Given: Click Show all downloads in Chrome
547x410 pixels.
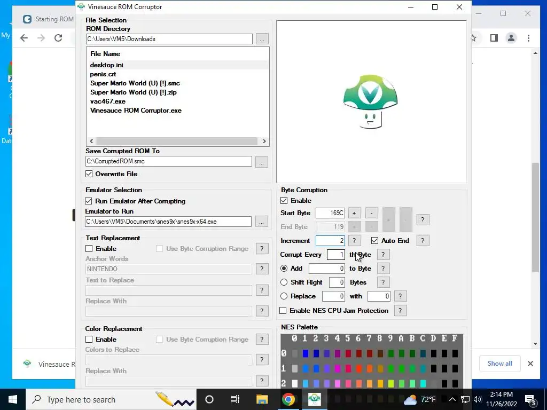Looking at the screenshot, I should 500,364.
